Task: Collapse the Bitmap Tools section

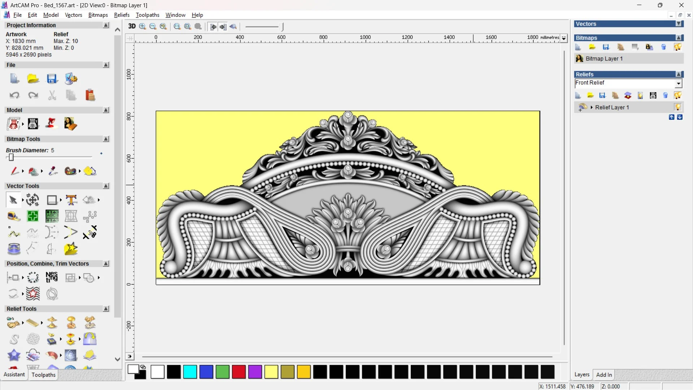Action: [106, 139]
